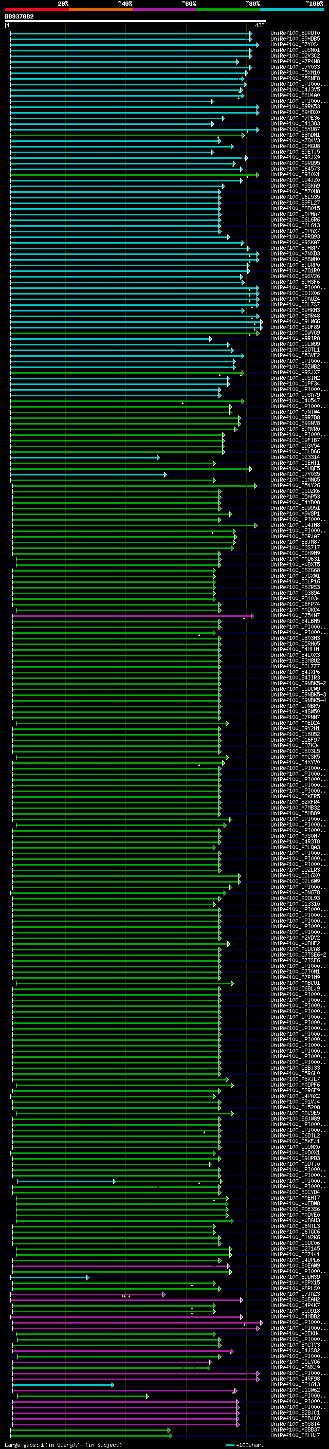The height and width of the screenshot is (1449, 329).
Task: Click the label UniRef100_O64573
Action: (x=295, y=169)
